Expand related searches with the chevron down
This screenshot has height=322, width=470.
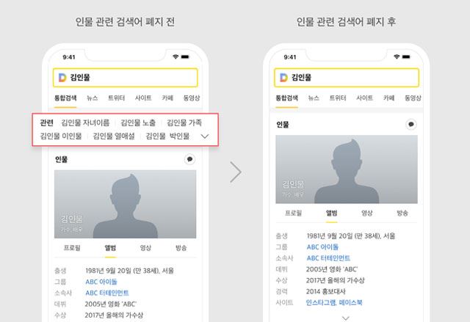click(x=205, y=136)
